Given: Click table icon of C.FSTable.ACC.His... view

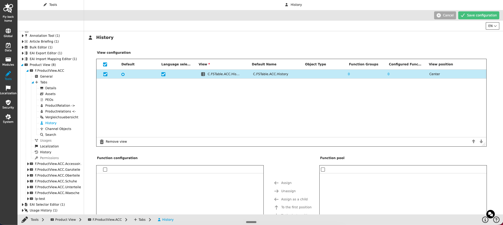Looking at the screenshot, I should (203, 74).
